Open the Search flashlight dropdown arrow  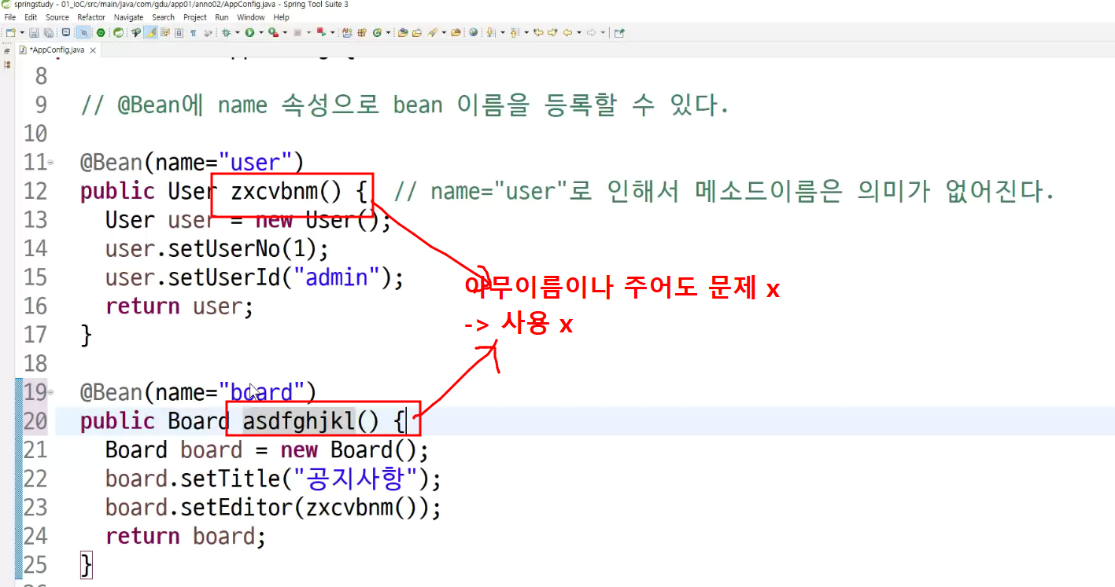tap(444, 32)
